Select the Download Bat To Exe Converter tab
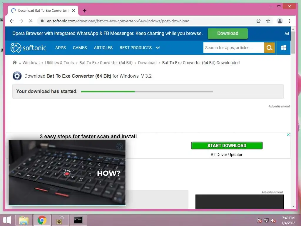 click(x=43, y=11)
